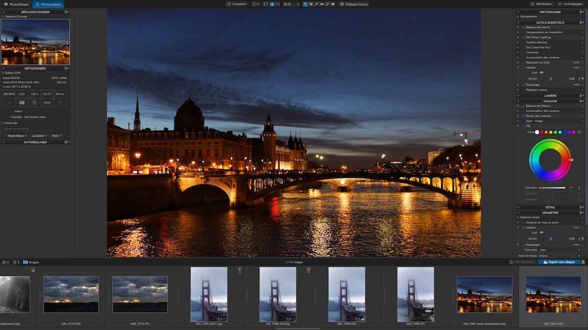Switch to the Photothèque tab
This screenshot has width=588, height=330.
coord(16,4)
